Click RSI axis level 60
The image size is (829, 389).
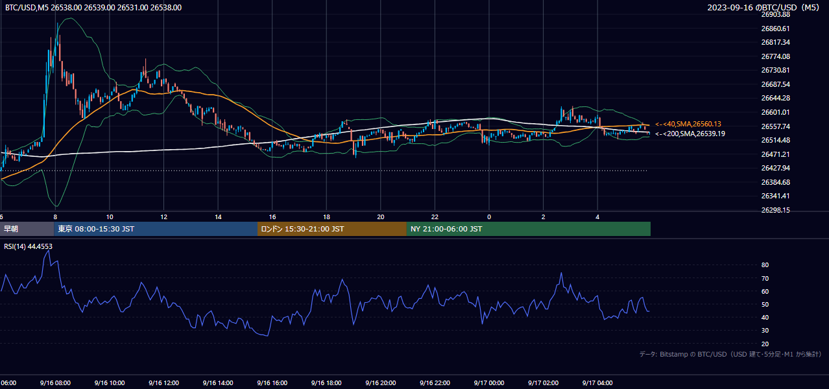tap(765, 291)
